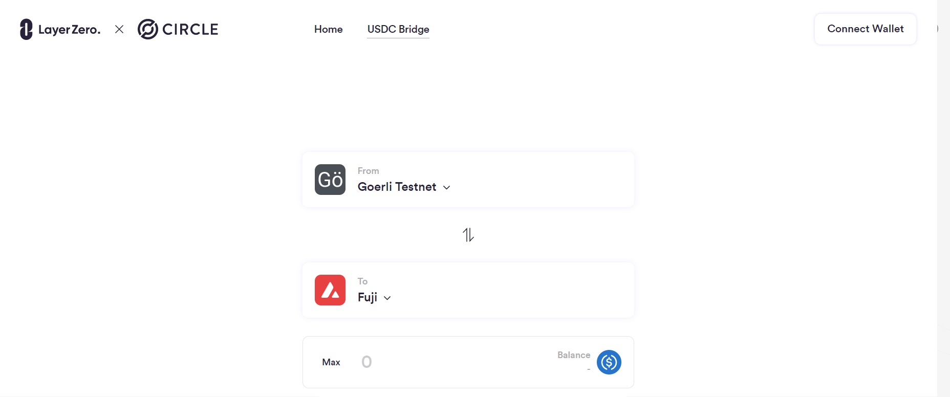
Task: Expand the chevron beside Goerli Testnet
Action: point(447,187)
